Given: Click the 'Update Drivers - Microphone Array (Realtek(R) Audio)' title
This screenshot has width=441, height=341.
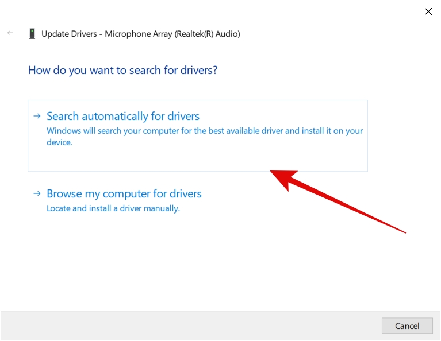Looking at the screenshot, I should [x=141, y=34].
